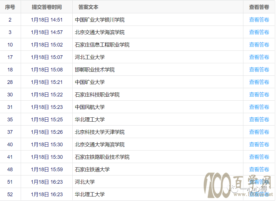276x201 pixels.
Task: Click 16:23 submission time in row 52
Action: [x=47, y=194]
